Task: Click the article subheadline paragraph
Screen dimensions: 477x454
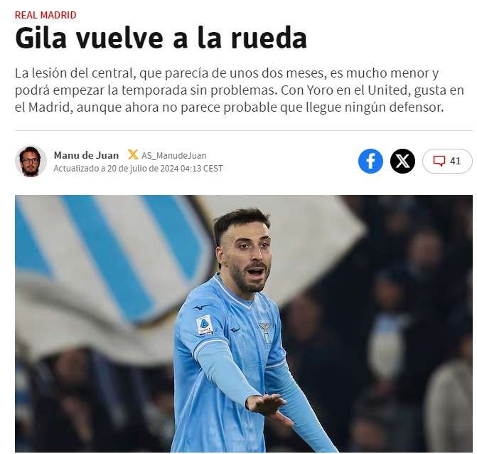Action: point(240,90)
